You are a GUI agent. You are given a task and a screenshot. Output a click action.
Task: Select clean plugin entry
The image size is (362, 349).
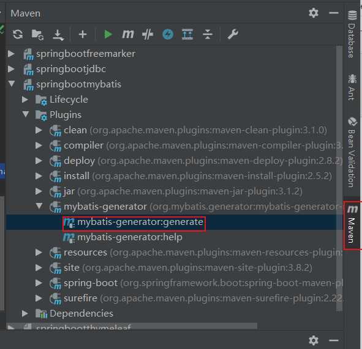(x=195, y=130)
